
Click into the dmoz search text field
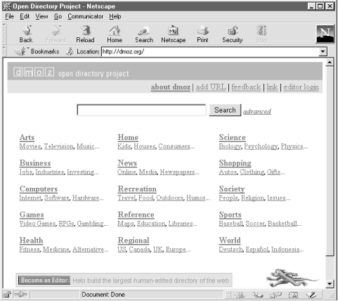click(142, 110)
